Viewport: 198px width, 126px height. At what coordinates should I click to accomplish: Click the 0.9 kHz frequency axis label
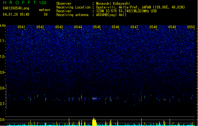click(x=3, y=72)
